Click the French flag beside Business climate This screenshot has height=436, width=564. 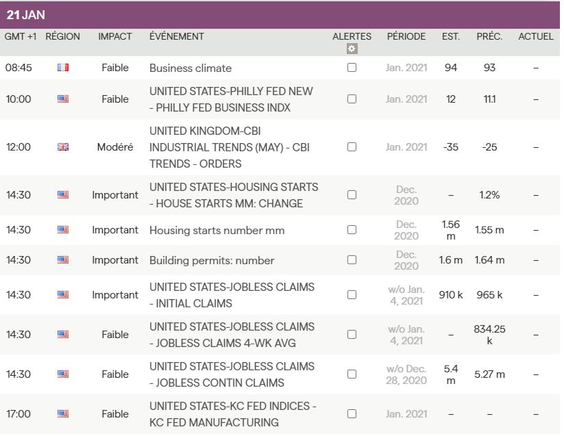pos(63,68)
